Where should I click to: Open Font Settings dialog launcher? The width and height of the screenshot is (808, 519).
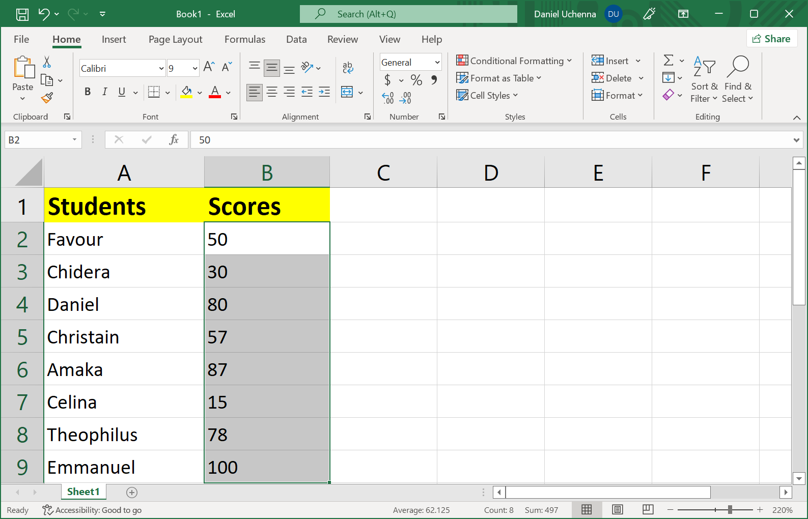234,117
